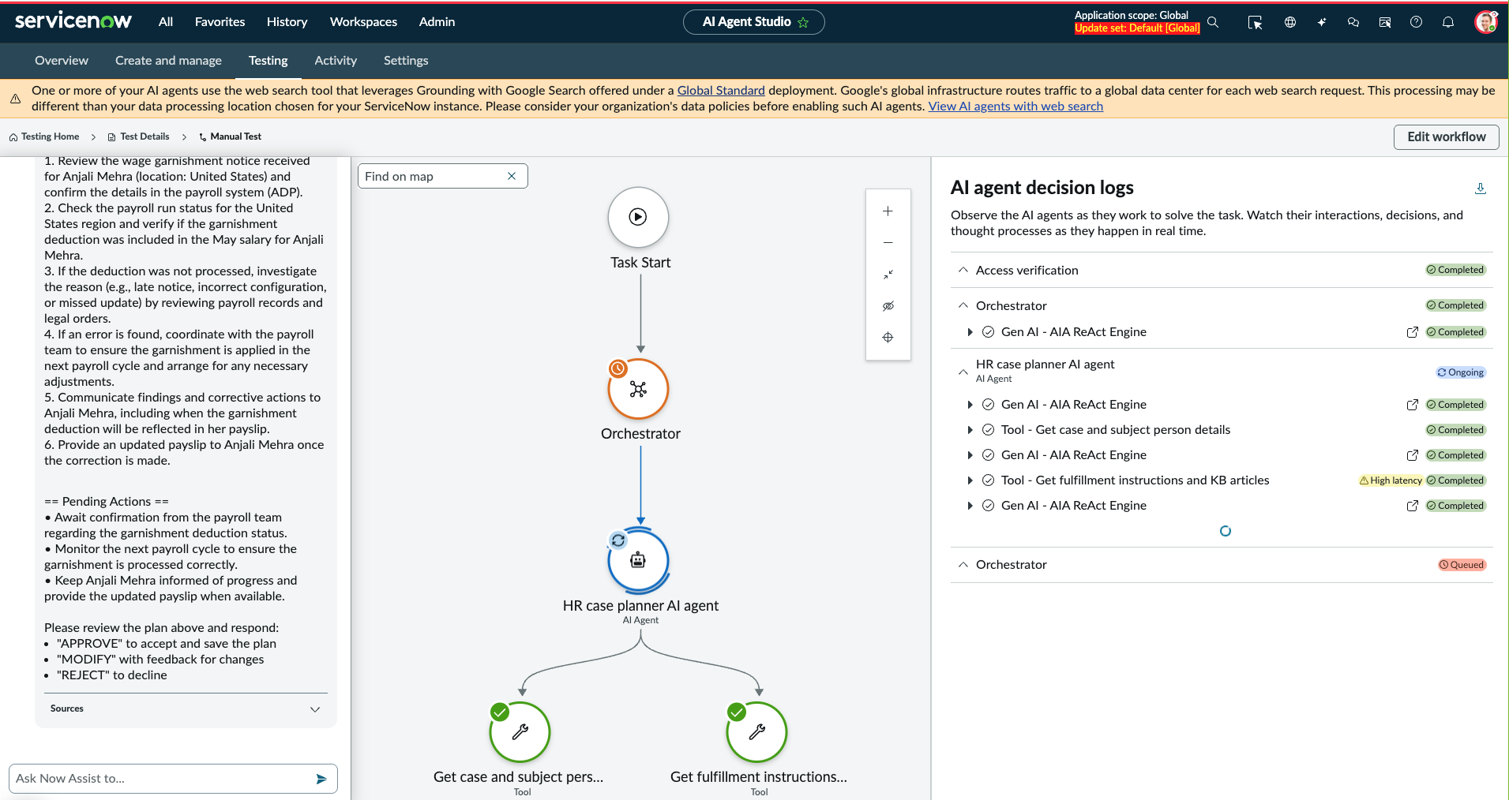Send the Now Assist message arrow
Image resolution: width=1509 pixels, height=800 pixels.
[321, 779]
